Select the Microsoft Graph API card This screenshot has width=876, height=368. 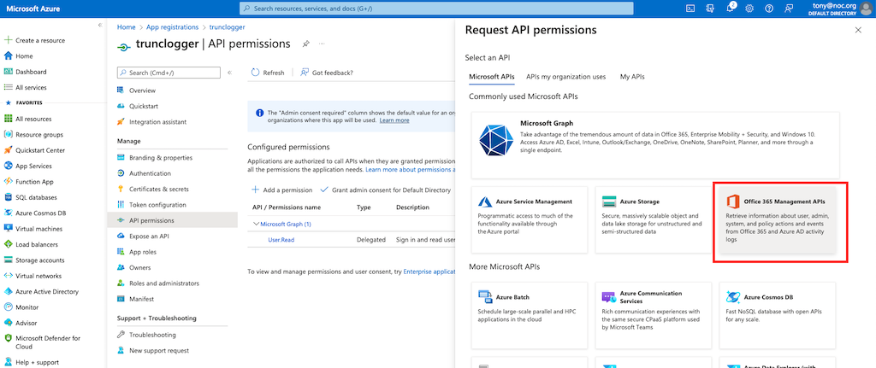[655, 145]
